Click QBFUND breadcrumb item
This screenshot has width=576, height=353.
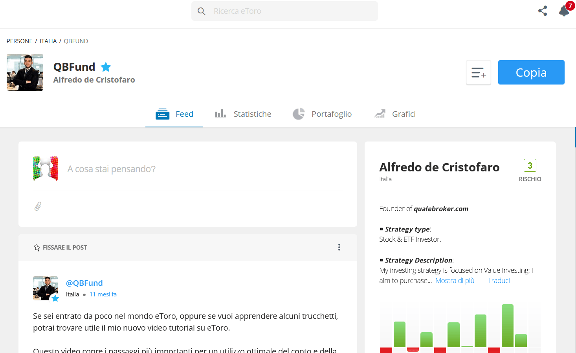pos(76,41)
